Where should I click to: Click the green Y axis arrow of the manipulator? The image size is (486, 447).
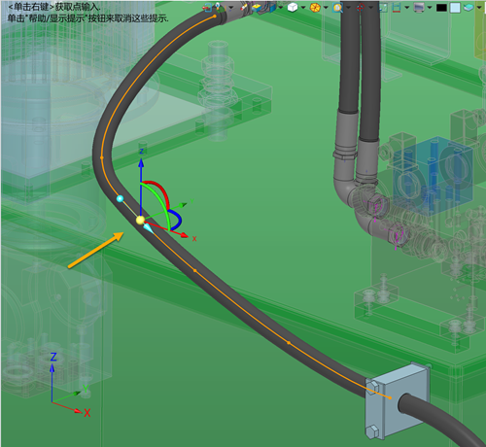pos(183,204)
